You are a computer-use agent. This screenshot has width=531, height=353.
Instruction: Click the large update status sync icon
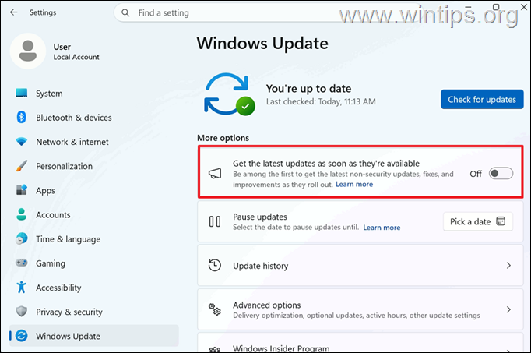(229, 94)
